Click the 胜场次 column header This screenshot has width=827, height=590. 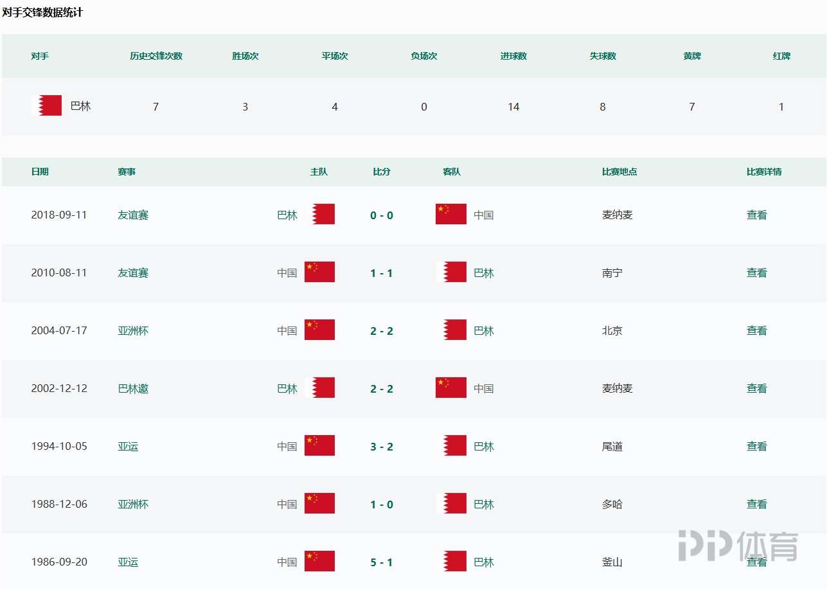pos(245,56)
